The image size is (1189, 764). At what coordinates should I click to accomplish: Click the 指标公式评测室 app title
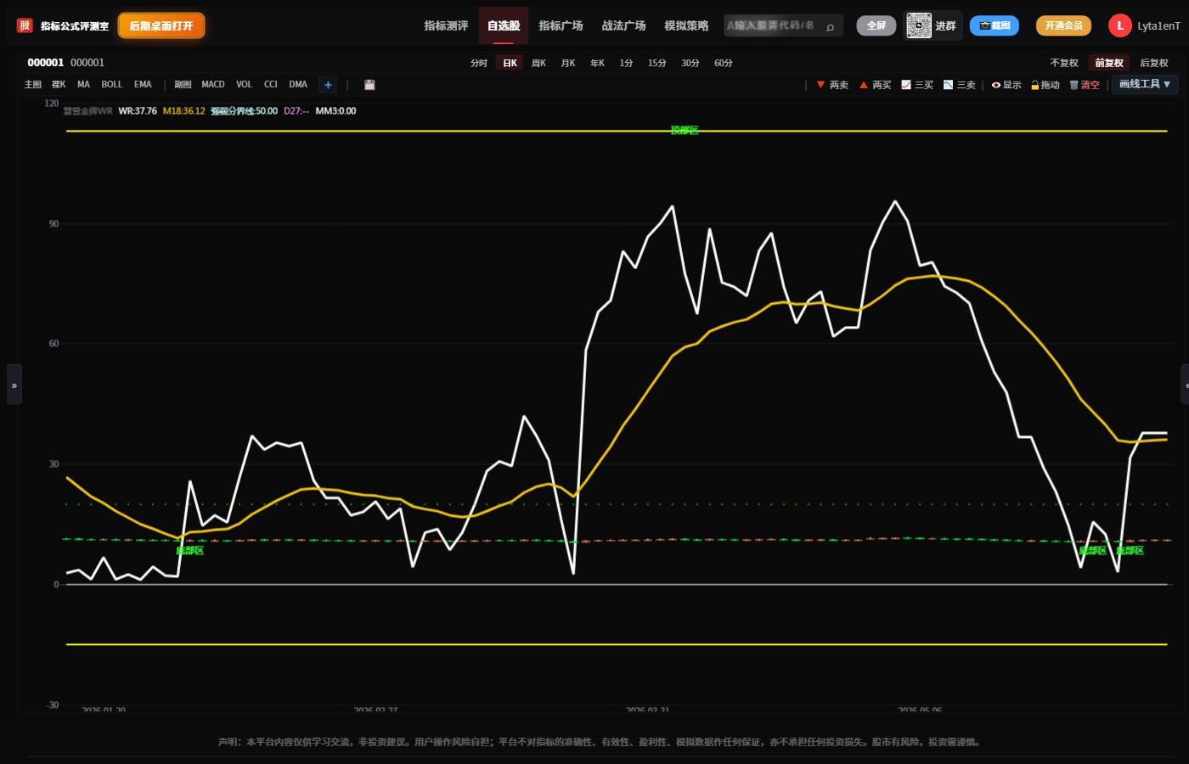(x=75, y=26)
